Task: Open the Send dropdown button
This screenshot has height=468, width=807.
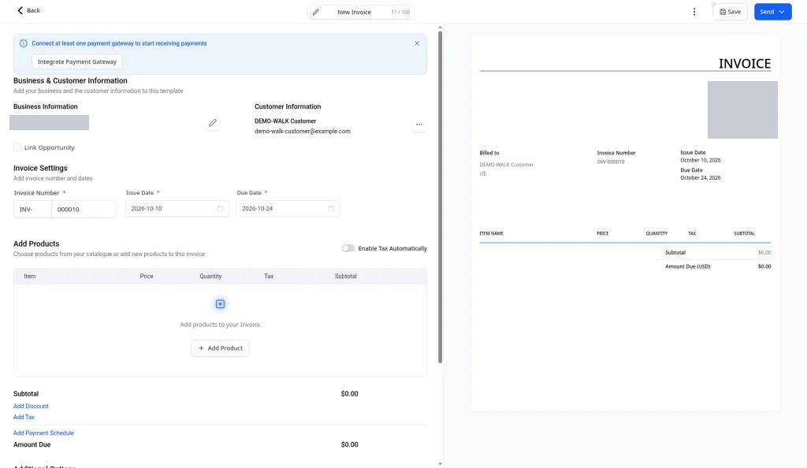Action: [x=772, y=12]
